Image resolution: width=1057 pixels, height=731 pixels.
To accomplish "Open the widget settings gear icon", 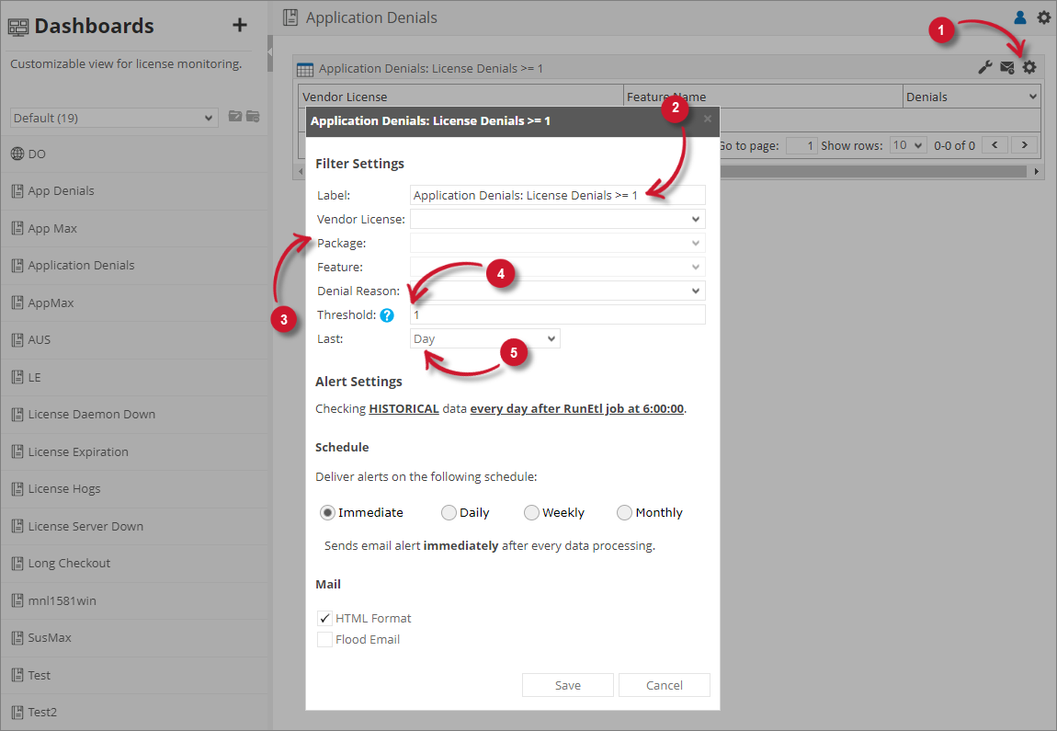I will [1029, 67].
